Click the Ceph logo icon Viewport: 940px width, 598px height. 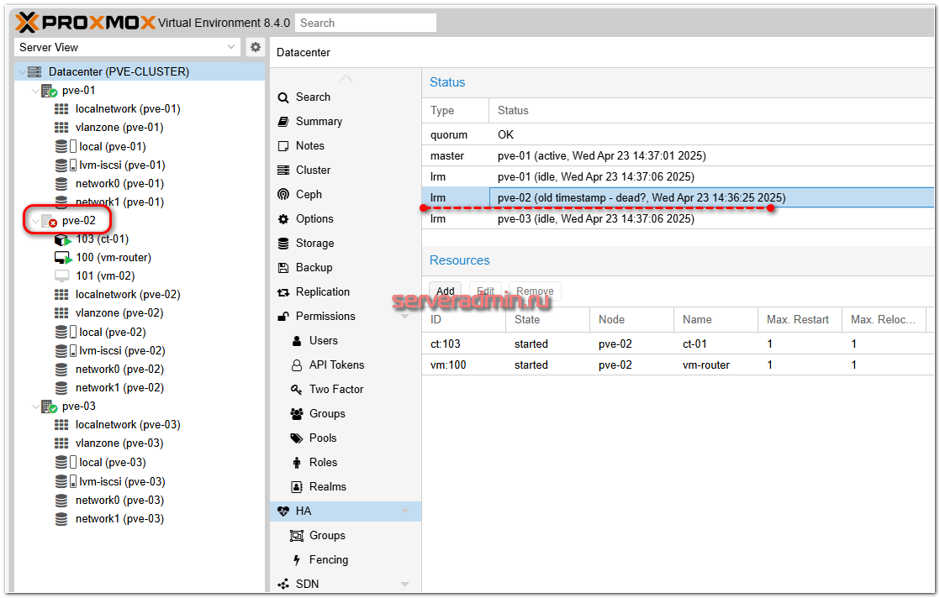coord(283,195)
